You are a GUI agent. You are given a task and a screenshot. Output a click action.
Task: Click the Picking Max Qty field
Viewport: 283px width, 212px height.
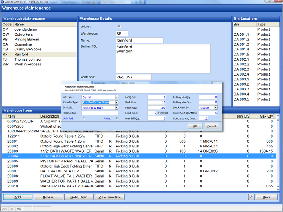point(208,103)
